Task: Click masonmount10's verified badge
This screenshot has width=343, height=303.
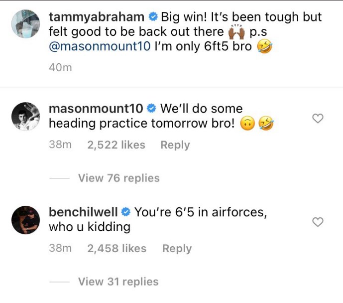Action: pyautogui.click(x=152, y=109)
